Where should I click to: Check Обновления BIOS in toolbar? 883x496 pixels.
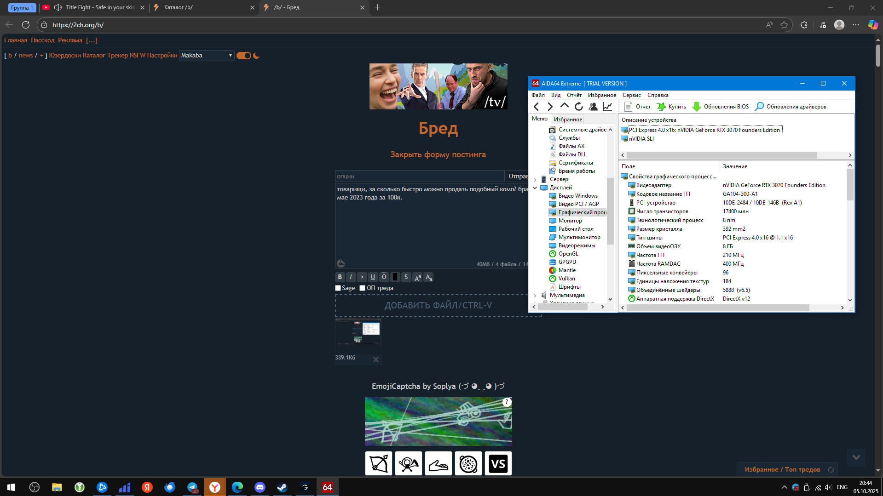[x=720, y=107]
